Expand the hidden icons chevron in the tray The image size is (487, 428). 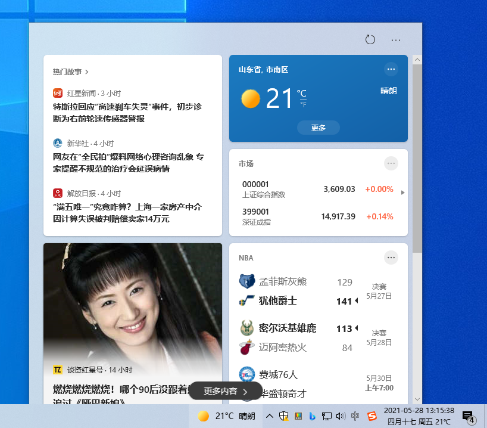pos(270,416)
